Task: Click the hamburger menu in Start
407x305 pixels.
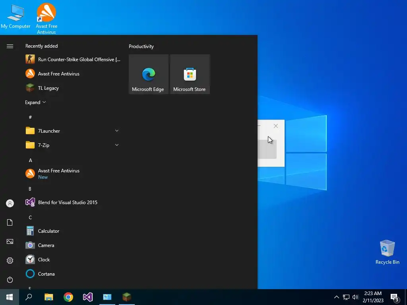Action: point(10,46)
